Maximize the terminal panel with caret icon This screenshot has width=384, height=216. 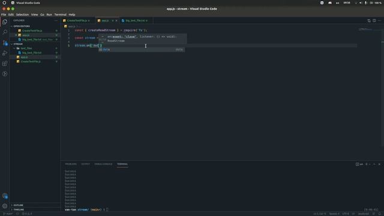pyautogui.click(x=374, y=164)
